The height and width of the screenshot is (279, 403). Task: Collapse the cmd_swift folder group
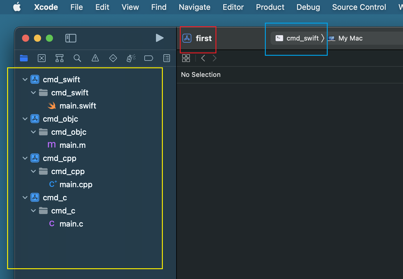[33, 93]
